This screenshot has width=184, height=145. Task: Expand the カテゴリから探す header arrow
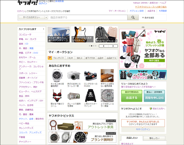44,29
